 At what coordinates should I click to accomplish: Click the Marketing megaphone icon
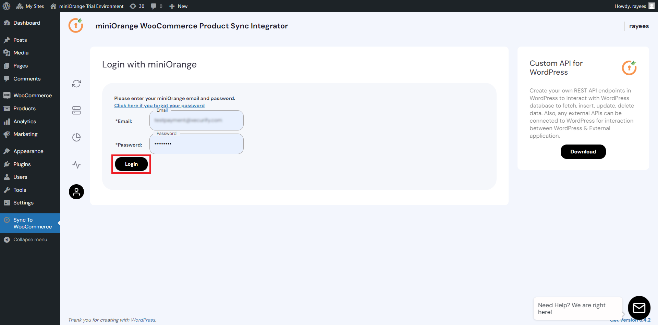[x=7, y=134]
